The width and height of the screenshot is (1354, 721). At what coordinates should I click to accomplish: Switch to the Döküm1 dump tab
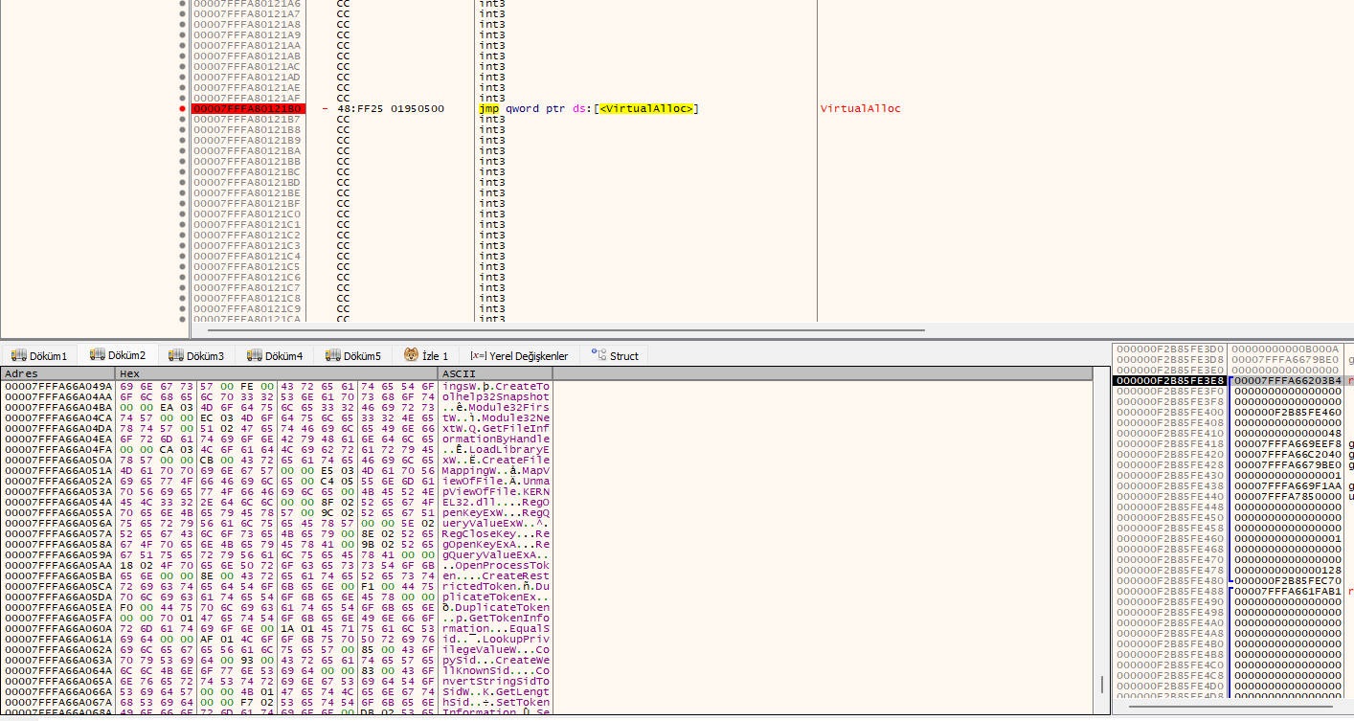pyautogui.click(x=39, y=355)
